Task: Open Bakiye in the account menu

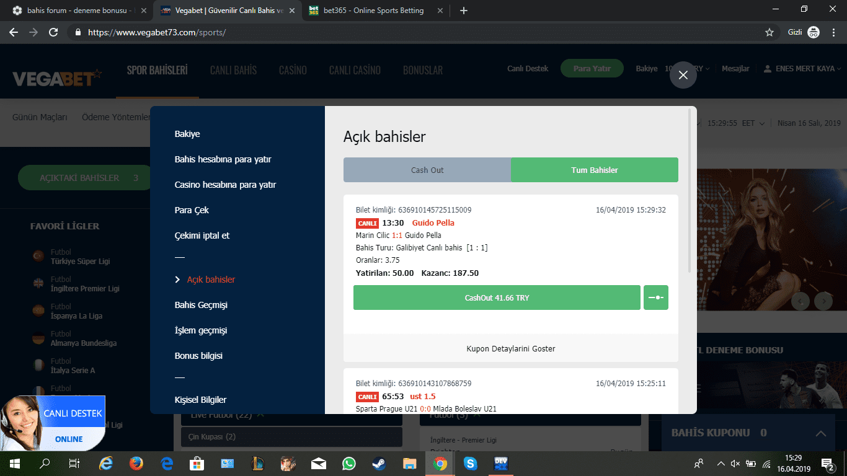Action: click(187, 134)
